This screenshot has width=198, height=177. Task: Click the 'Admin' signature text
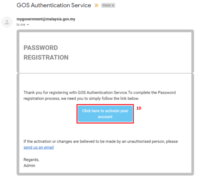pos(29,166)
